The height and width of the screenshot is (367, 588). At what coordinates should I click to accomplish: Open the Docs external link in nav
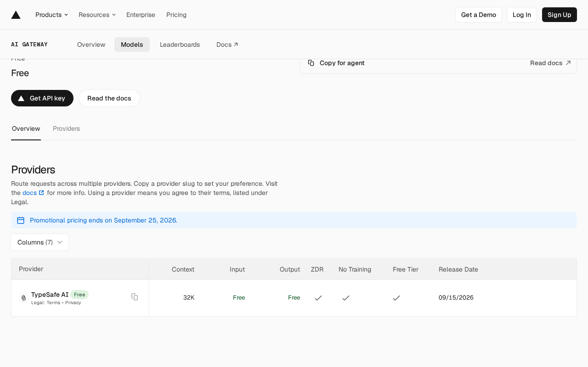[x=227, y=44]
